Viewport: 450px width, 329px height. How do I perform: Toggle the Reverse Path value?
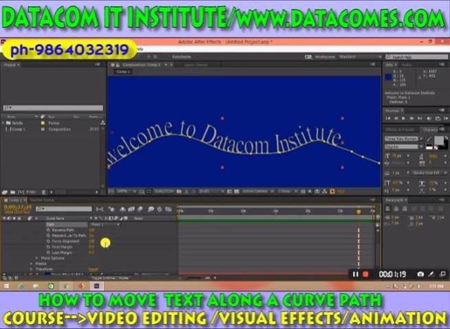click(x=92, y=230)
